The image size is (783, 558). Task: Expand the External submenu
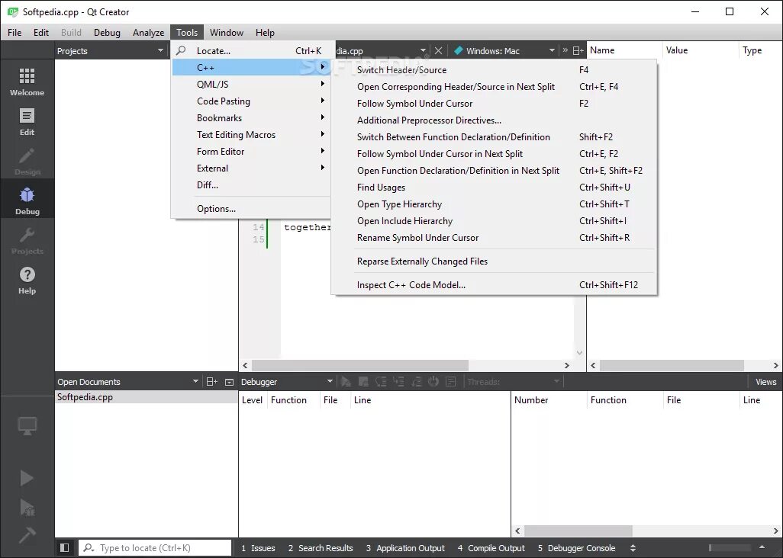click(250, 168)
